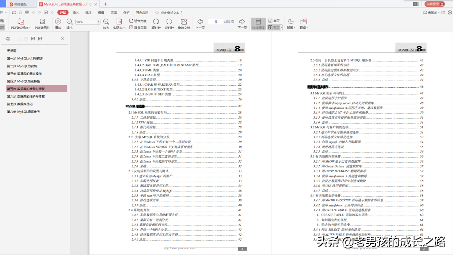Collapse all bookmarks icon in 书签 panel
The width and height of the screenshot is (453, 255).
point(26,39)
